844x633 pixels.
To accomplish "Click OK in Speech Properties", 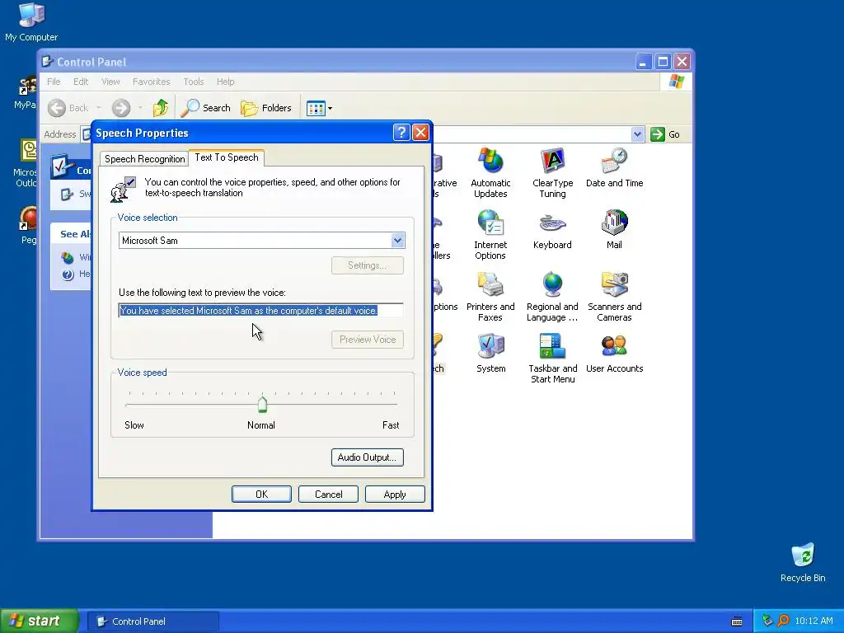I will tap(261, 495).
